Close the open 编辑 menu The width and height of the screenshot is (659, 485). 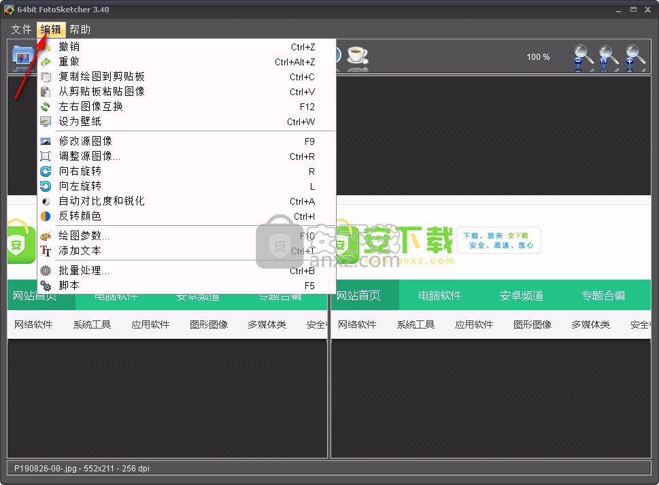[x=51, y=29]
